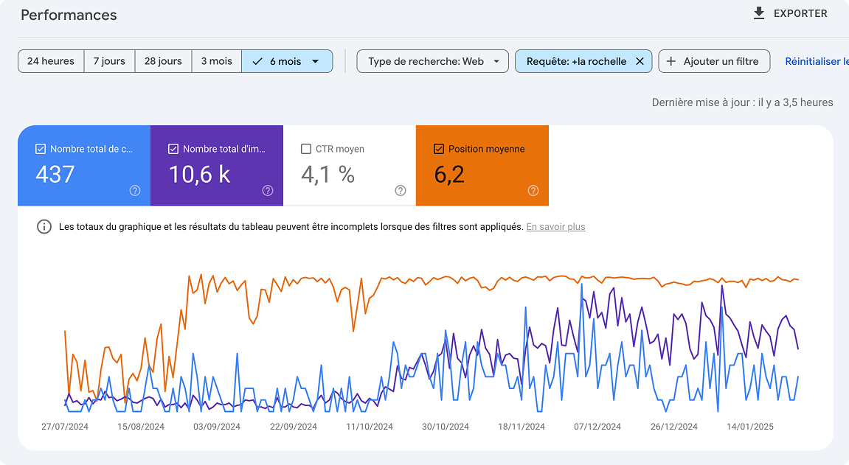The height and width of the screenshot is (465, 849).
Task: Open help icon on total impressions card
Action: [268, 191]
